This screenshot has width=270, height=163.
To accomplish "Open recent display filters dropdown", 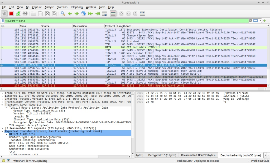I will [260, 21].
